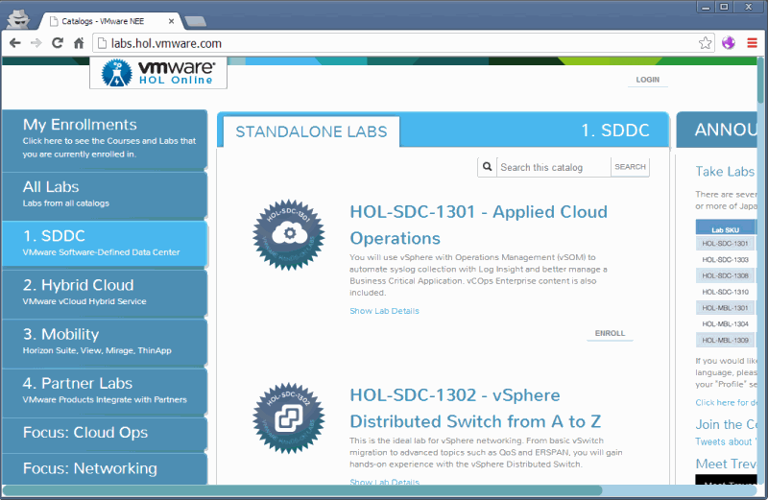Screen dimensions: 768x500
Task: Open HOL-SDC-1301 Applied Cloud Operations title
Action: coord(478,225)
